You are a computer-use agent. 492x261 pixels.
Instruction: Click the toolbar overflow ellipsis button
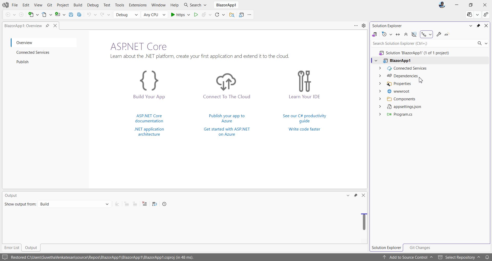[x=249, y=15]
